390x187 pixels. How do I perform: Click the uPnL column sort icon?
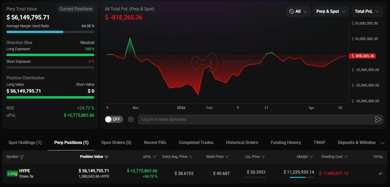pyautogui.click(x=155, y=157)
